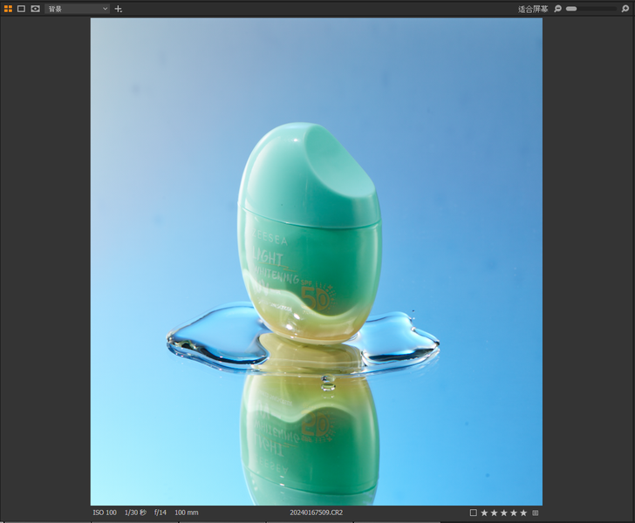Click the 1/30 秒 shutter speed text
The image size is (635, 523).
pos(135,513)
